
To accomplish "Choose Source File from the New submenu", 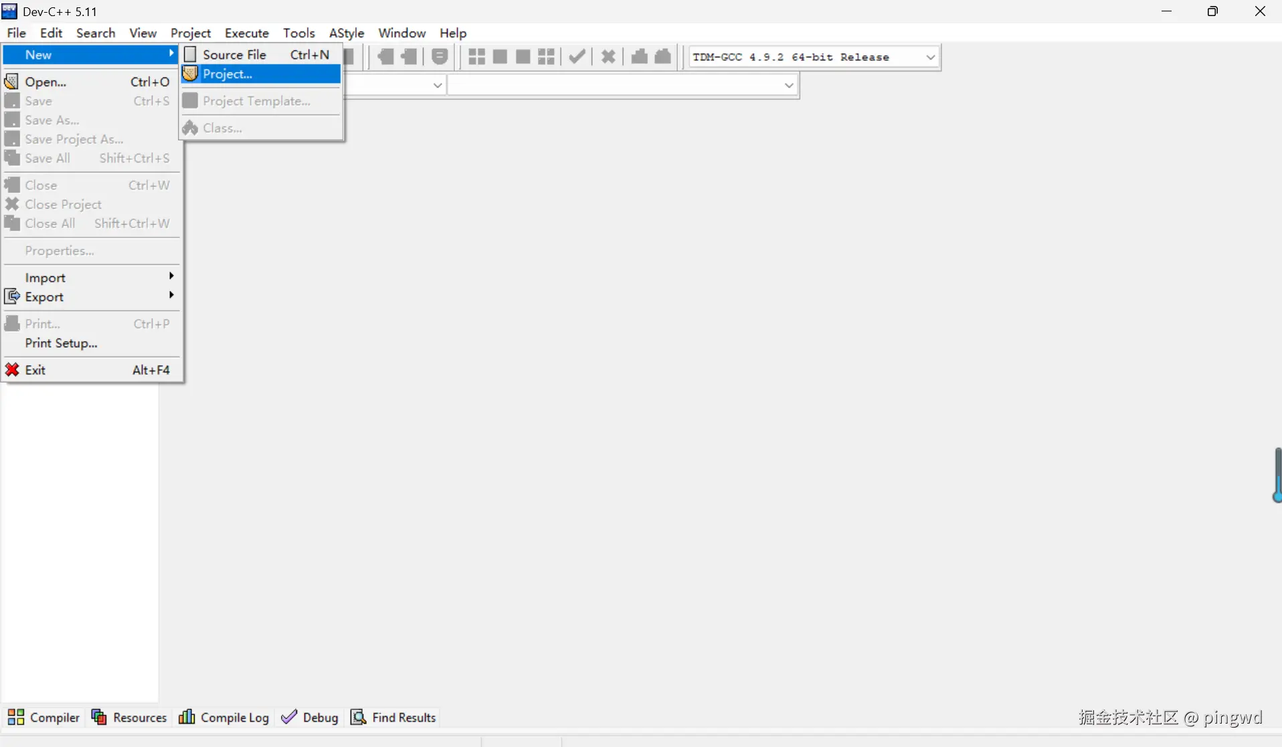I will point(261,55).
